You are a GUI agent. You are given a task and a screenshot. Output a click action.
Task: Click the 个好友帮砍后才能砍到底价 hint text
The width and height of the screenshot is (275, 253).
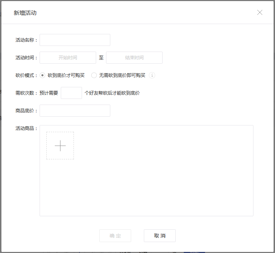click(112, 93)
